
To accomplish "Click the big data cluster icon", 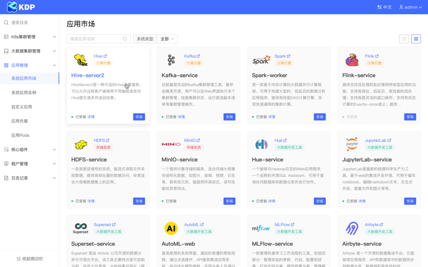I will [6, 51].
